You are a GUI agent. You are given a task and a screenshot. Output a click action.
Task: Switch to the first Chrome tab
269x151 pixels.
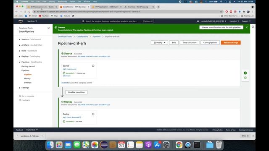pos(42,7)
